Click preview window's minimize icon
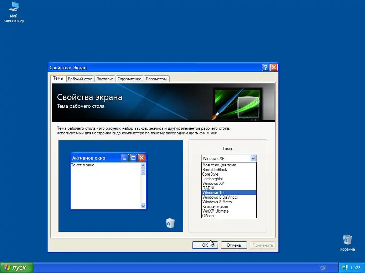This screenshot has width=365, height=273. tap(125, 158)
